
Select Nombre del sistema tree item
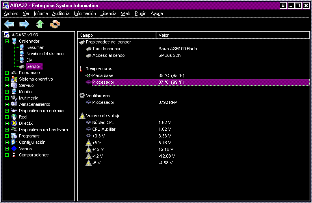(x=45, y=54)
